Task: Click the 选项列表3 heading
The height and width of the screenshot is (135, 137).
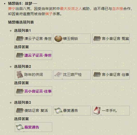Action: click(23, 102)
